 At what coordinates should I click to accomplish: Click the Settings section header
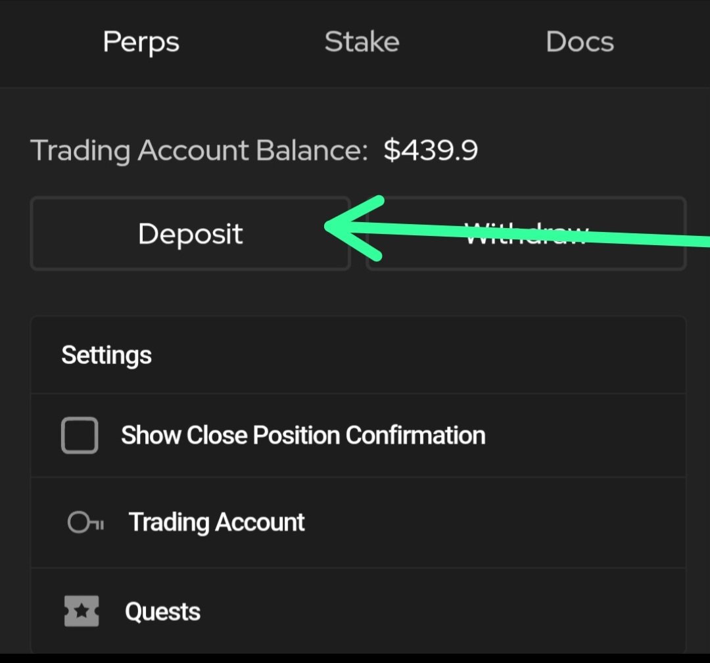pos(106,355)
